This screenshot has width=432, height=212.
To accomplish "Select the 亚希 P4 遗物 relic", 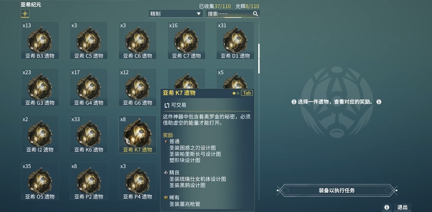I will [138, 181].
